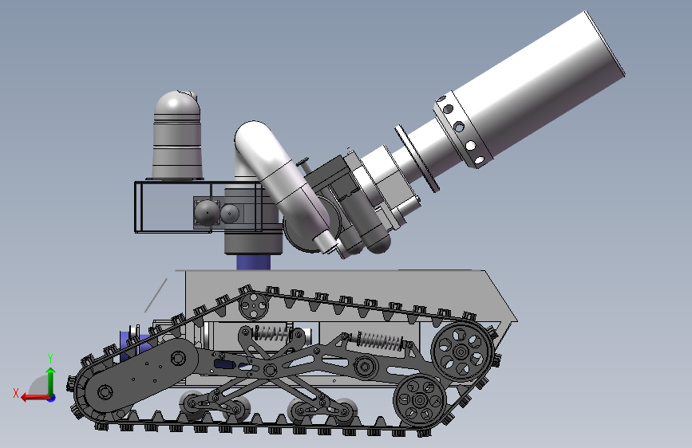Select the right suspension coil spring
Screen dimensions: 692x448
point(380,340)
